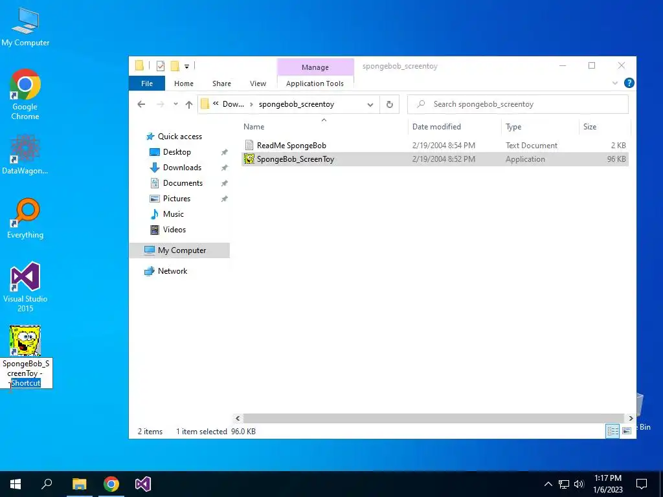Screen dimensions: 663x497
Task: Unpin Desktop using its pin icon
Action: 225,152
